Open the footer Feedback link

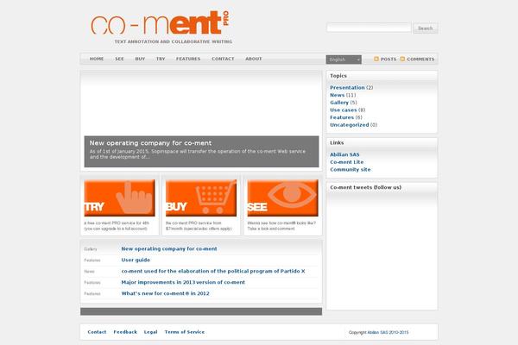[125, 332]
